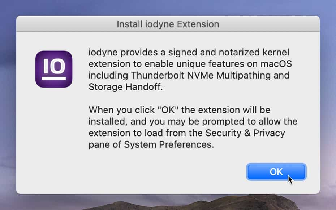The image size is (336, 210).
Task: Click the mountain on the desktop wallpaper
Action: [x=253, y=202]
